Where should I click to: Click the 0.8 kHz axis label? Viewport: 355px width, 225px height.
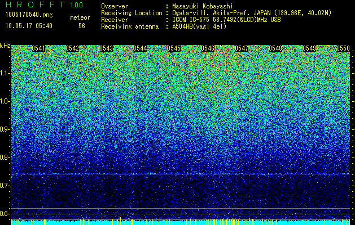coord(5,157)
